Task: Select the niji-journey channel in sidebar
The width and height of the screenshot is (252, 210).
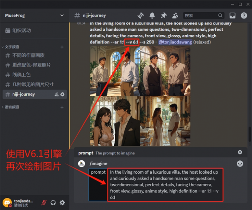Action: click(x=35, y=94)
